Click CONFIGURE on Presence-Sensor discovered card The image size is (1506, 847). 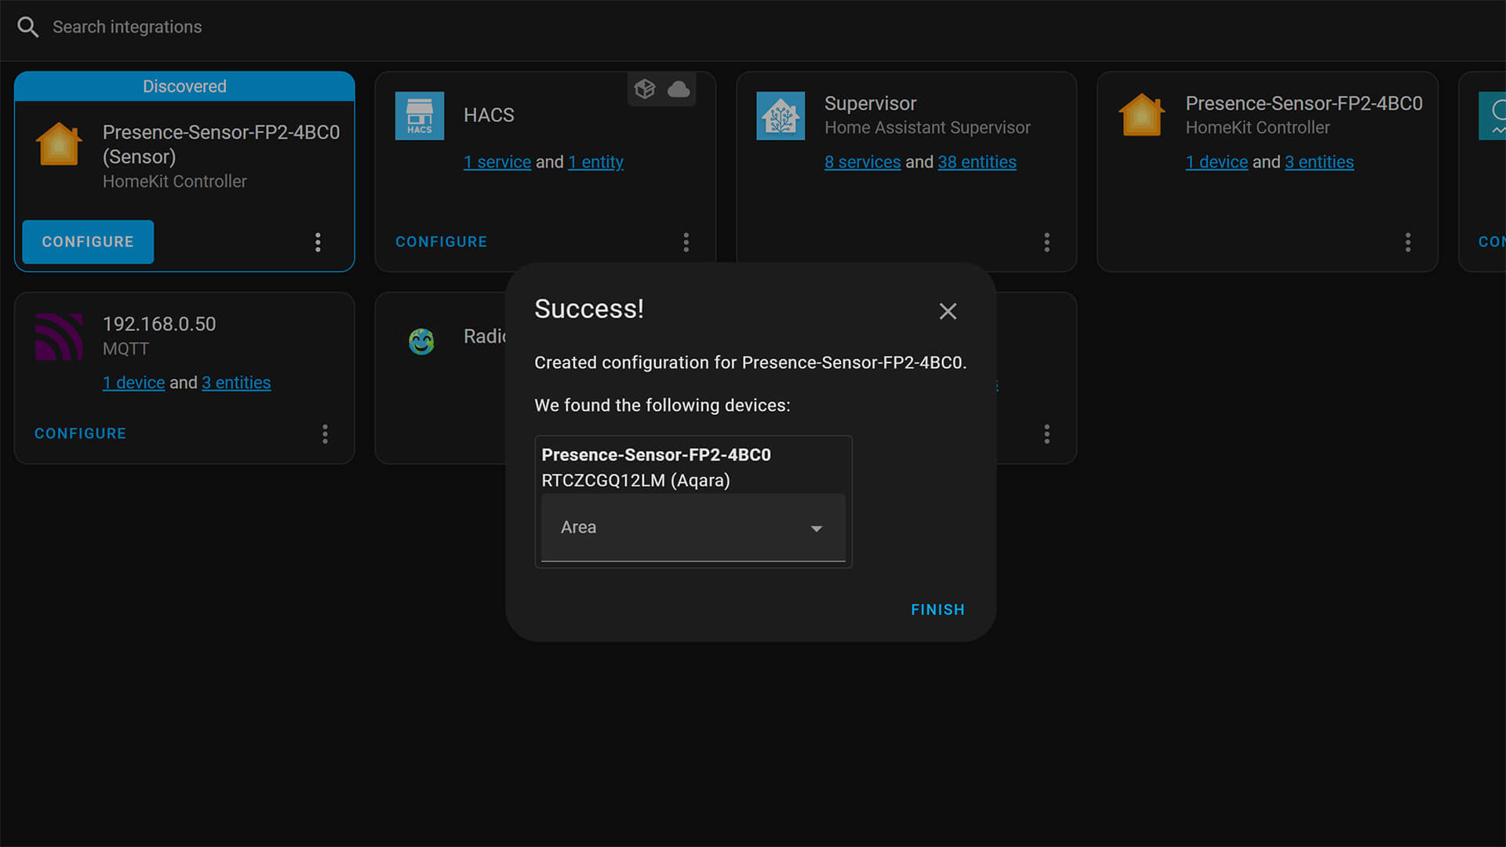tap(88, 241)
